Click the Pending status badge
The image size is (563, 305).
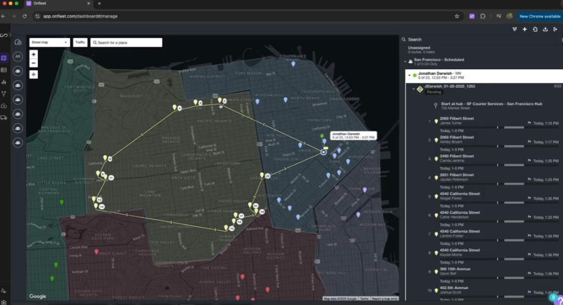click(x=434, y=92)
